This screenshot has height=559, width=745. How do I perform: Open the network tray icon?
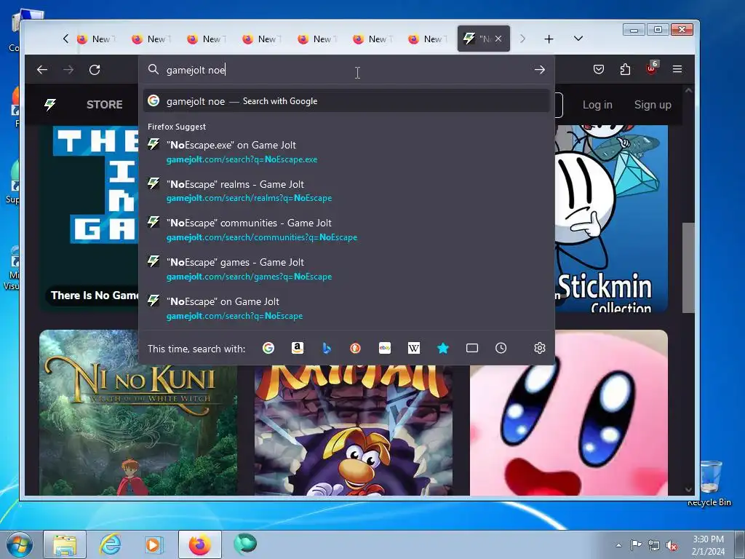tap(654, 546)
